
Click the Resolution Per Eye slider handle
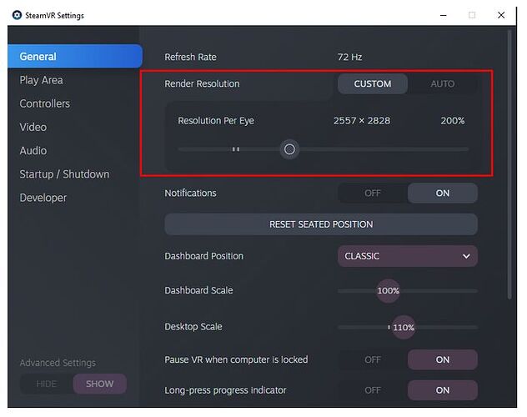[289, 149]
